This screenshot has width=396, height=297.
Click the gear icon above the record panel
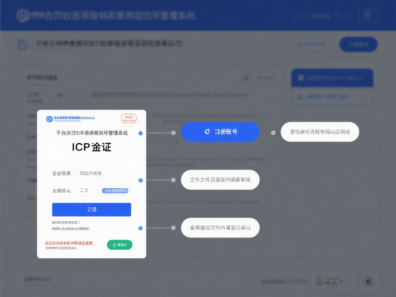[x=246, y=77]
